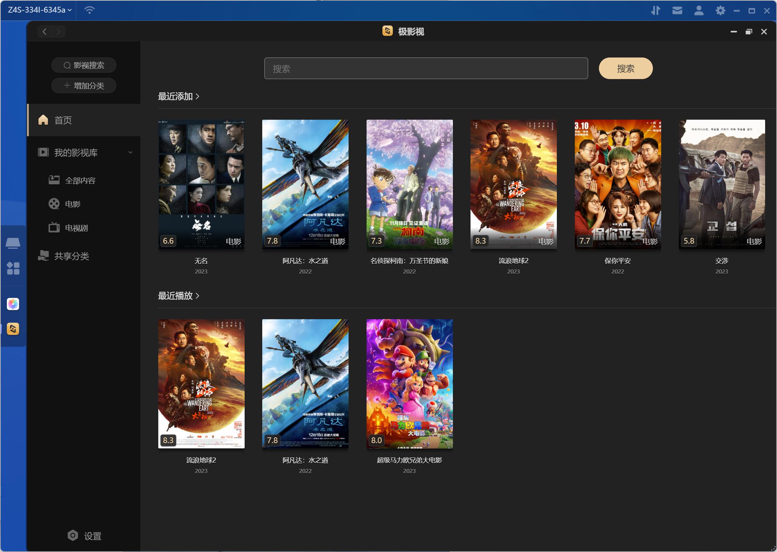Collapse the 我的影视库 section chevron
This screenshot has height=552, width=777.
[x=130, y=152]
